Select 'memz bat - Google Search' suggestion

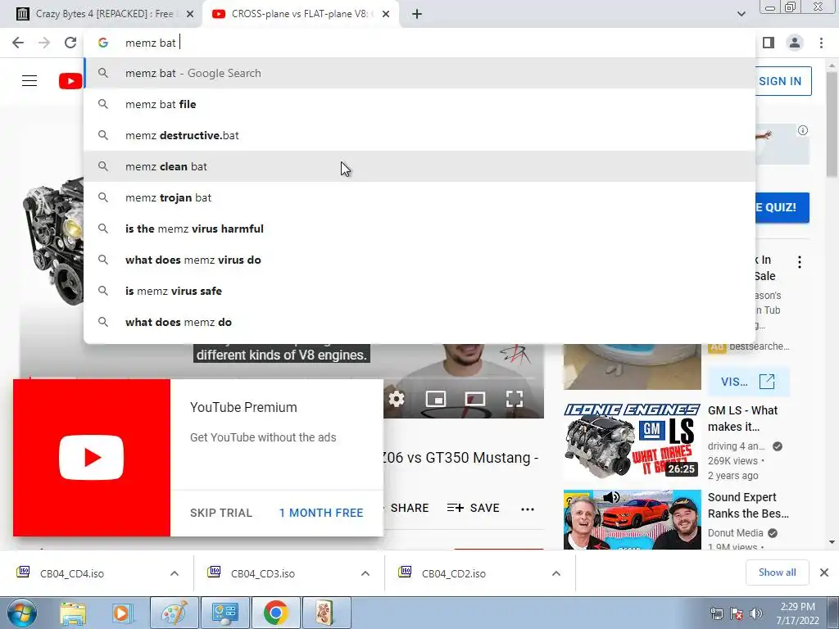click(x=420, y=73)
